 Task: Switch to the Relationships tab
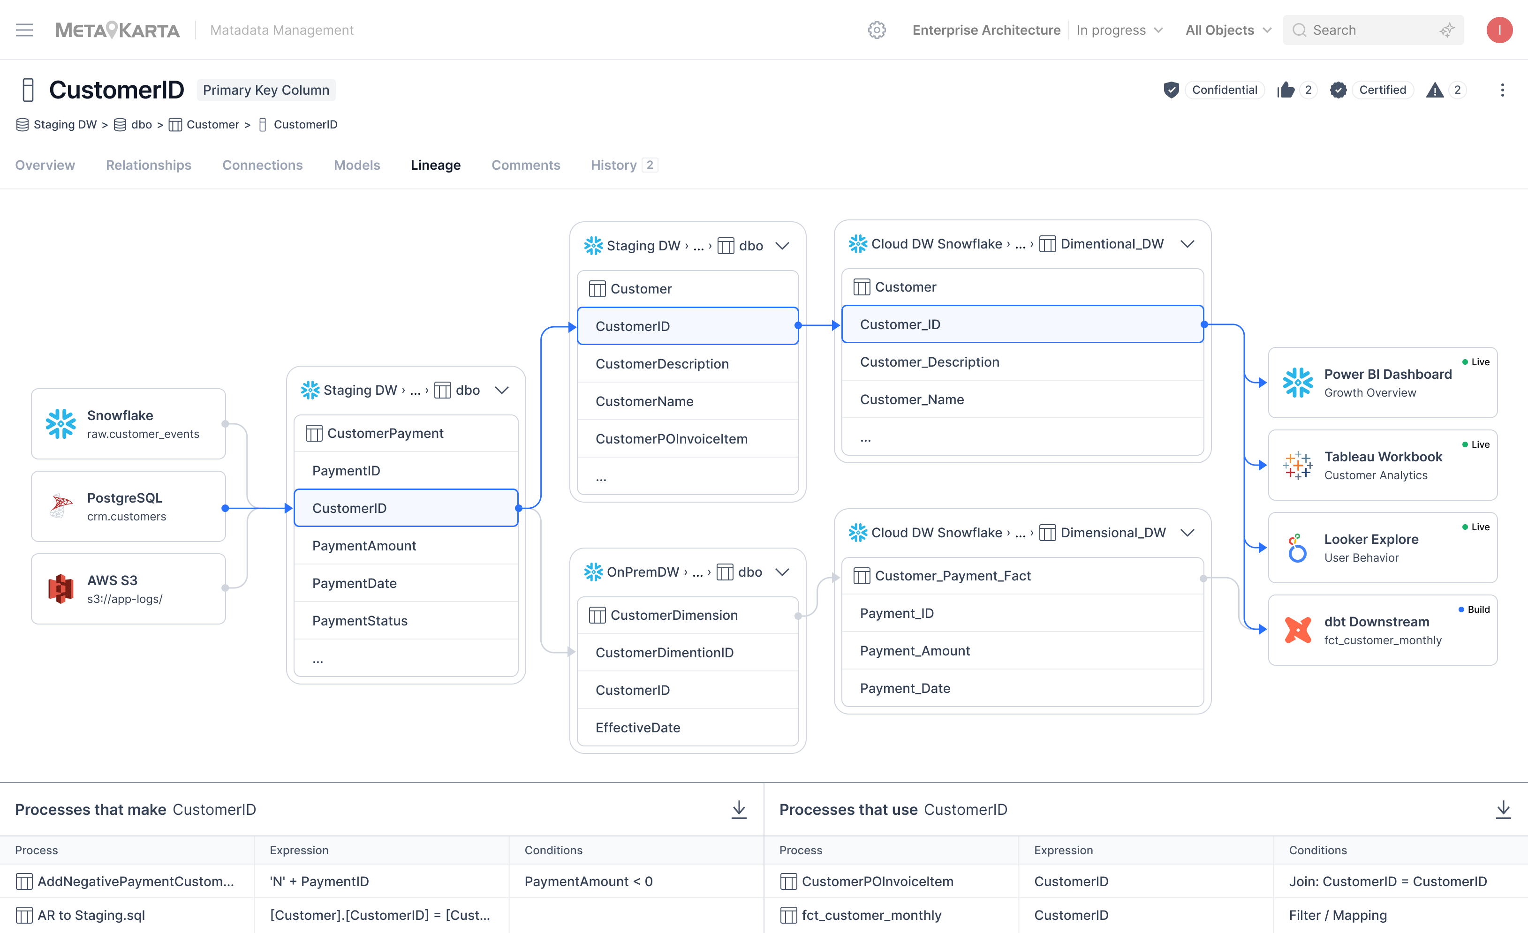pos(148,165)
